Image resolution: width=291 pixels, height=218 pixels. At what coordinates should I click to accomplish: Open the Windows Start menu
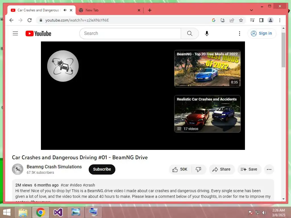7,212
